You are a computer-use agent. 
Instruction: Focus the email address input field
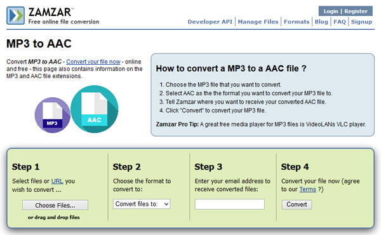[x=230, y=204]
